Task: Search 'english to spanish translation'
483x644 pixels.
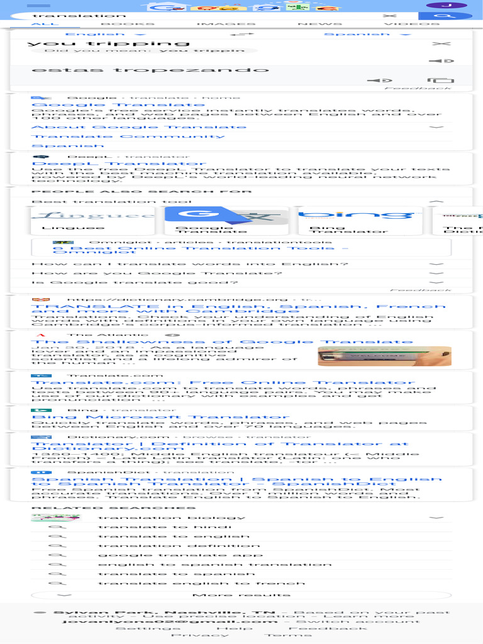Action: click(215, 565)
